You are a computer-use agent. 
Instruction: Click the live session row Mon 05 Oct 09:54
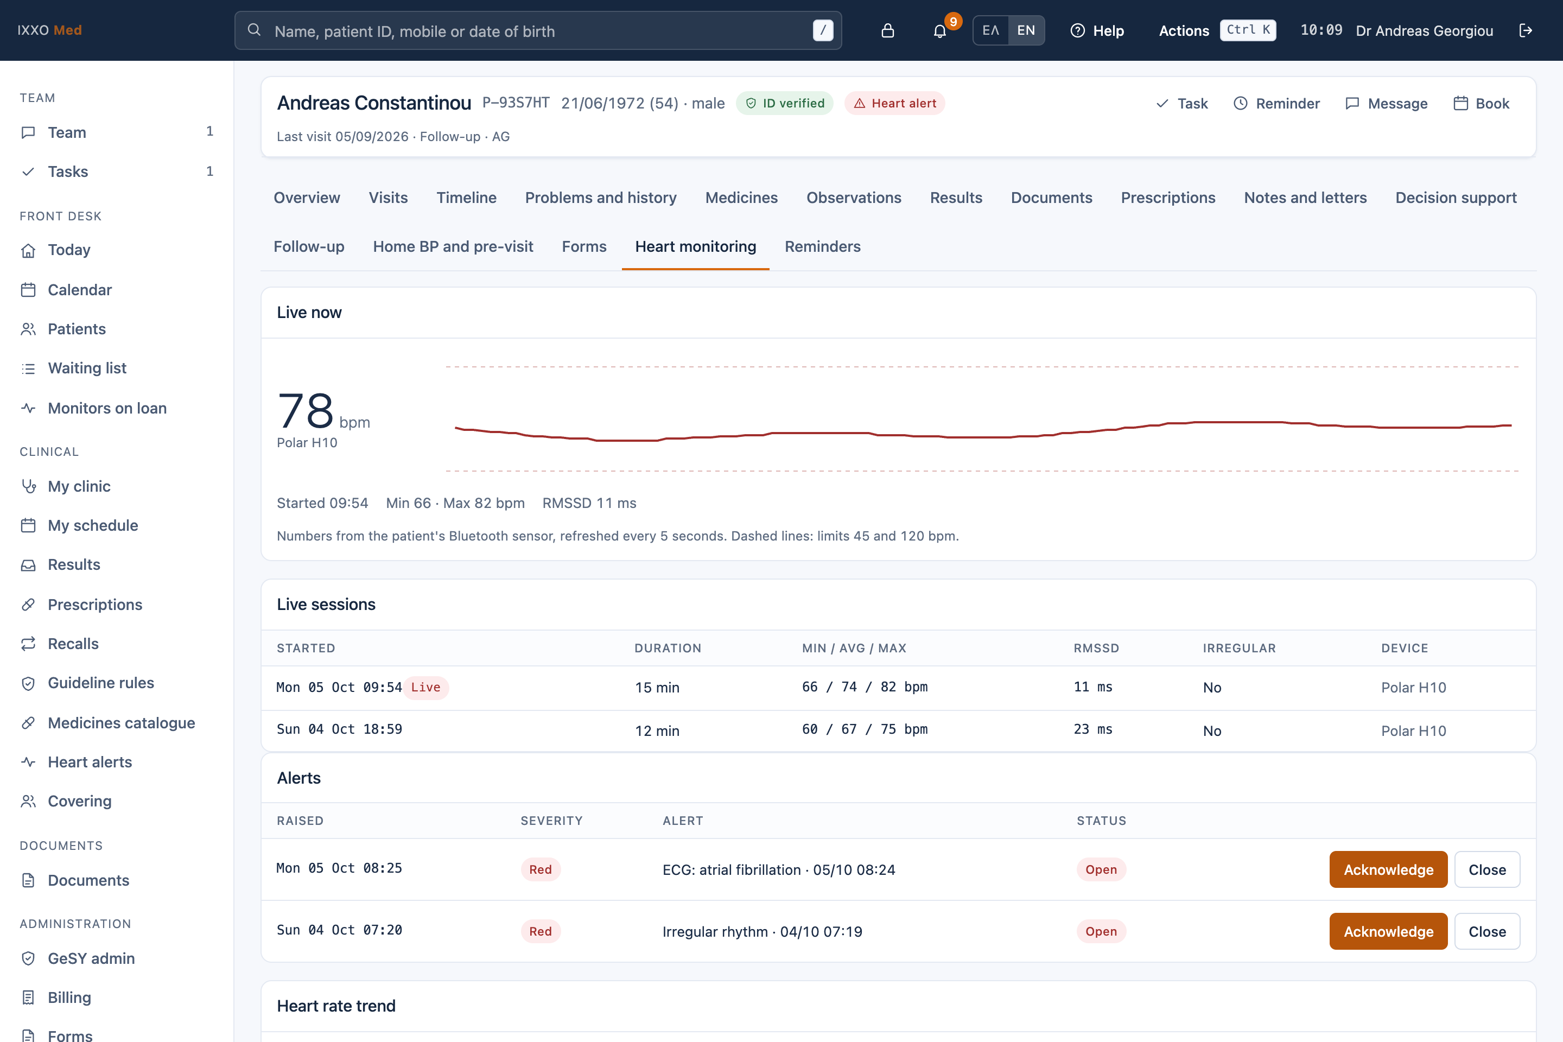click(899, 687)
